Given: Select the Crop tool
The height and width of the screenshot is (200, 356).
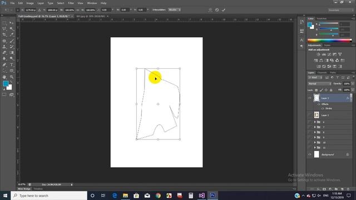Looking at the screenshot, I should [4, 34].
